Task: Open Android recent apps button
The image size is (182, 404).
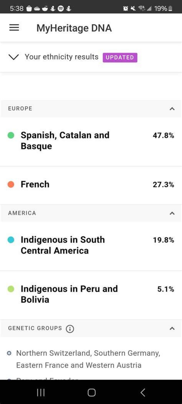Action: (x=41, y=392)
